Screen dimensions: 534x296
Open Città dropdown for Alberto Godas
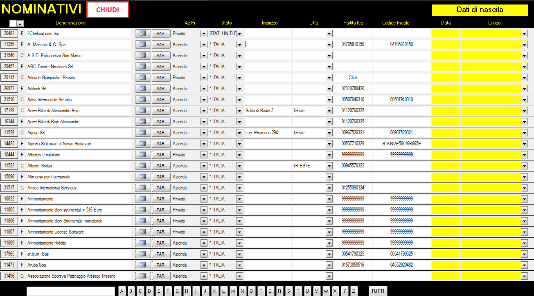pos(329,166)
